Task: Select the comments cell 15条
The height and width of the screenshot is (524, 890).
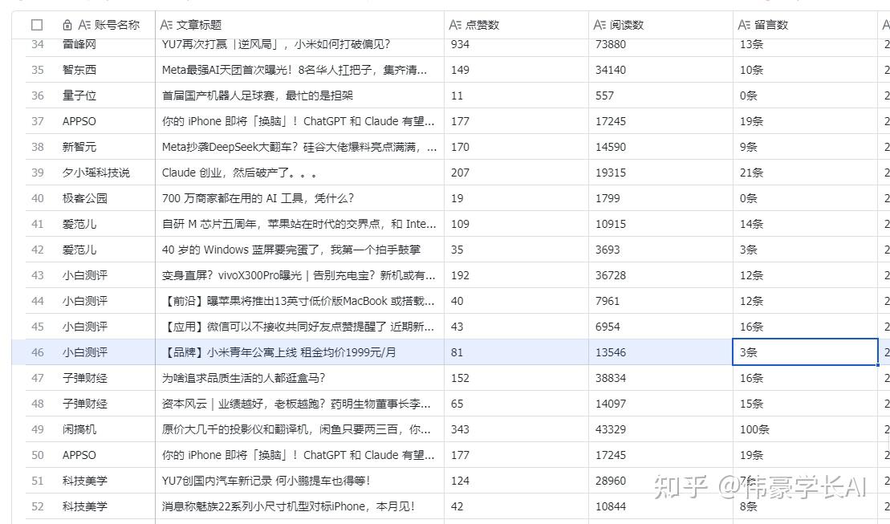Action: tap(751, 404)
